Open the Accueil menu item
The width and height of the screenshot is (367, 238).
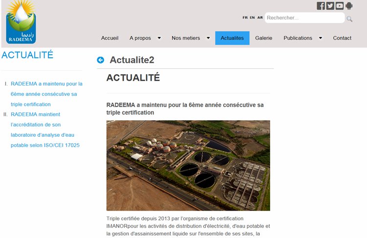[x=110, y=38]
